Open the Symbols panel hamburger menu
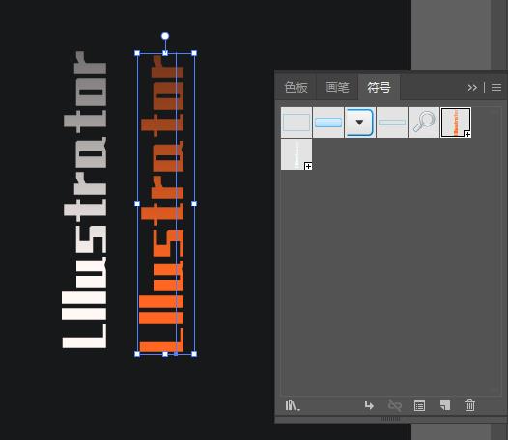Screen dimensions: 508x440 point(496,88)
